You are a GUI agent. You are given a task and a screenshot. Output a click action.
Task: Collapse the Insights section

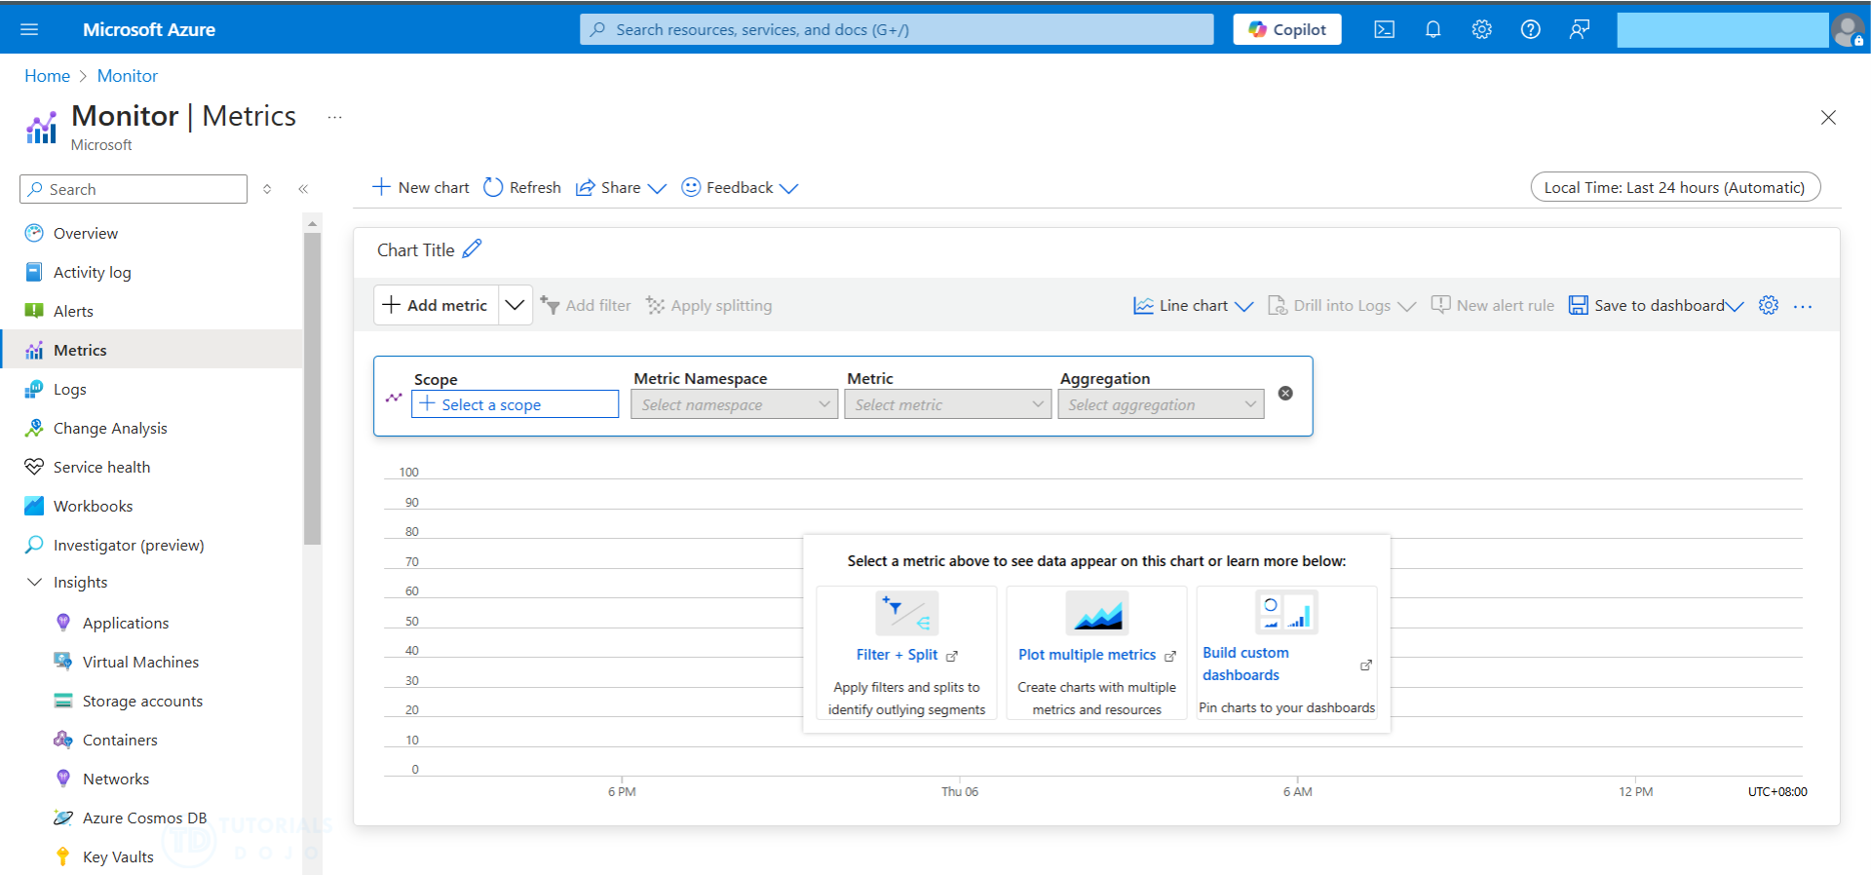pyautogui.click(x=35, y=582)
